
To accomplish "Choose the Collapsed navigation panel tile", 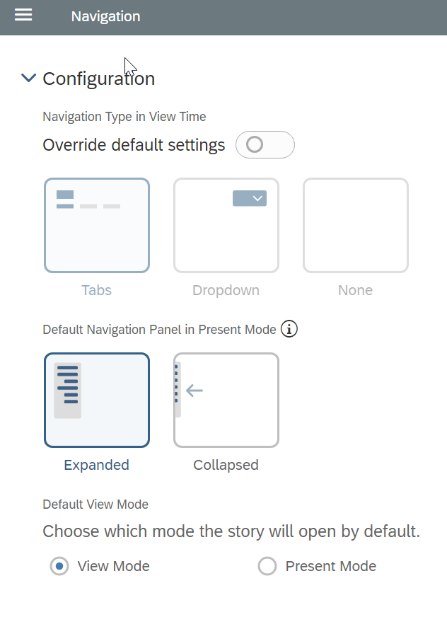I will point(226,400).
